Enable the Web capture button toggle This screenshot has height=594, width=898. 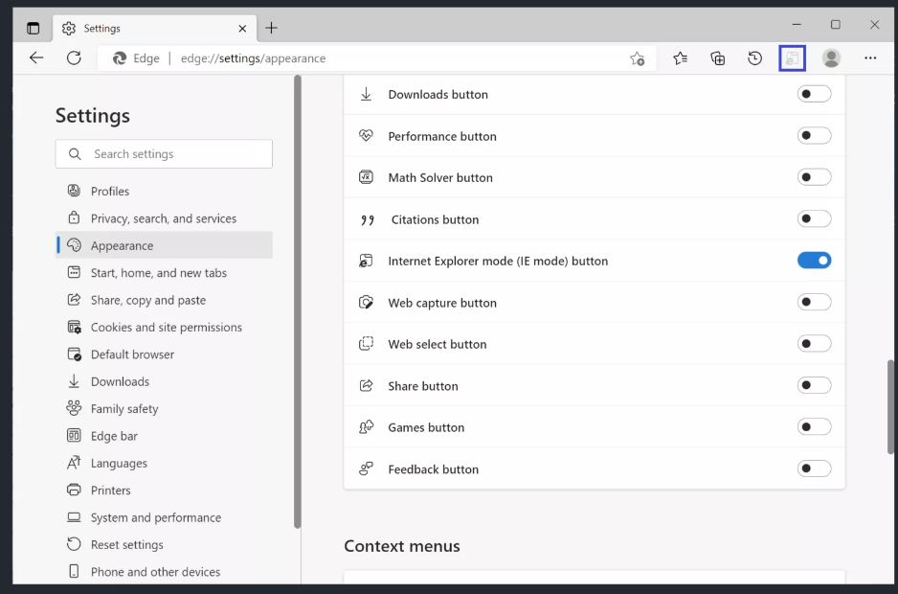tap(814, 302)
